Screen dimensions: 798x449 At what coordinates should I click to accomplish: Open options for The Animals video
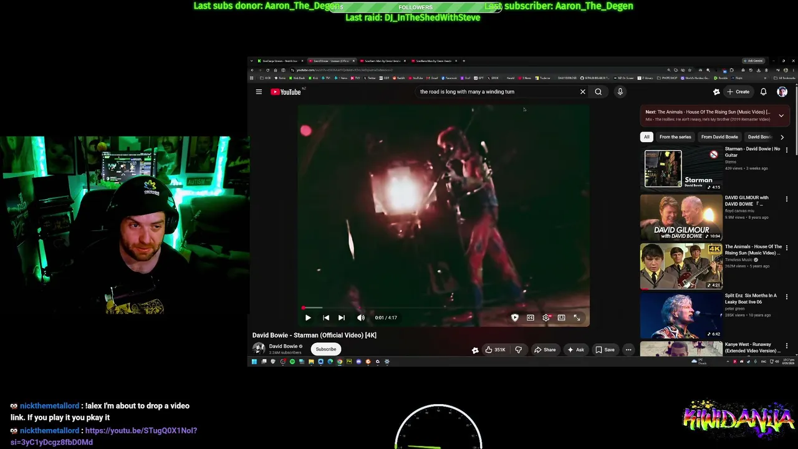pyautogui.click(x=787, y=248)
